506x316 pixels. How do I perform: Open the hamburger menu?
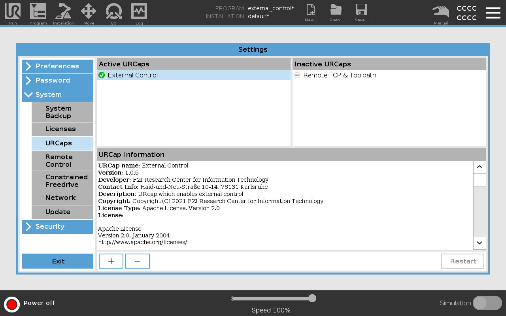click(x=493, y=13)
